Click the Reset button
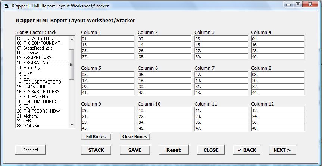Image resolution: width=322 pixels, height=166 pixels. [173, 150]
